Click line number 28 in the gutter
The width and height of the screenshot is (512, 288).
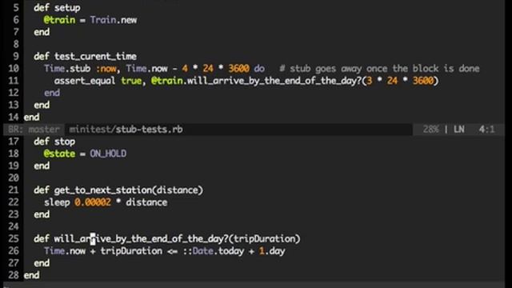pos(14,275)
